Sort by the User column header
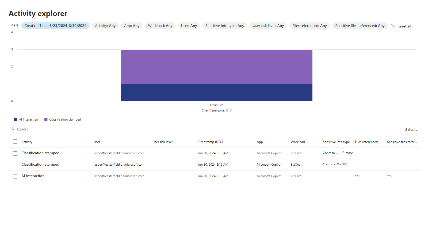Image resolution: width=428 pixels, height=227 pixels. click(97, 142)
